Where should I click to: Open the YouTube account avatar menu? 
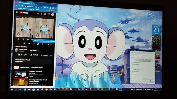pos(53,15)
